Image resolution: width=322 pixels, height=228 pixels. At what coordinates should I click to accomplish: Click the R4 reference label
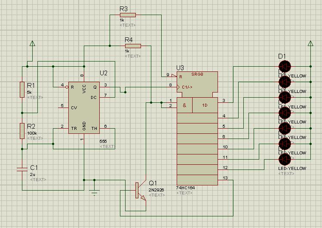point(129,40)
